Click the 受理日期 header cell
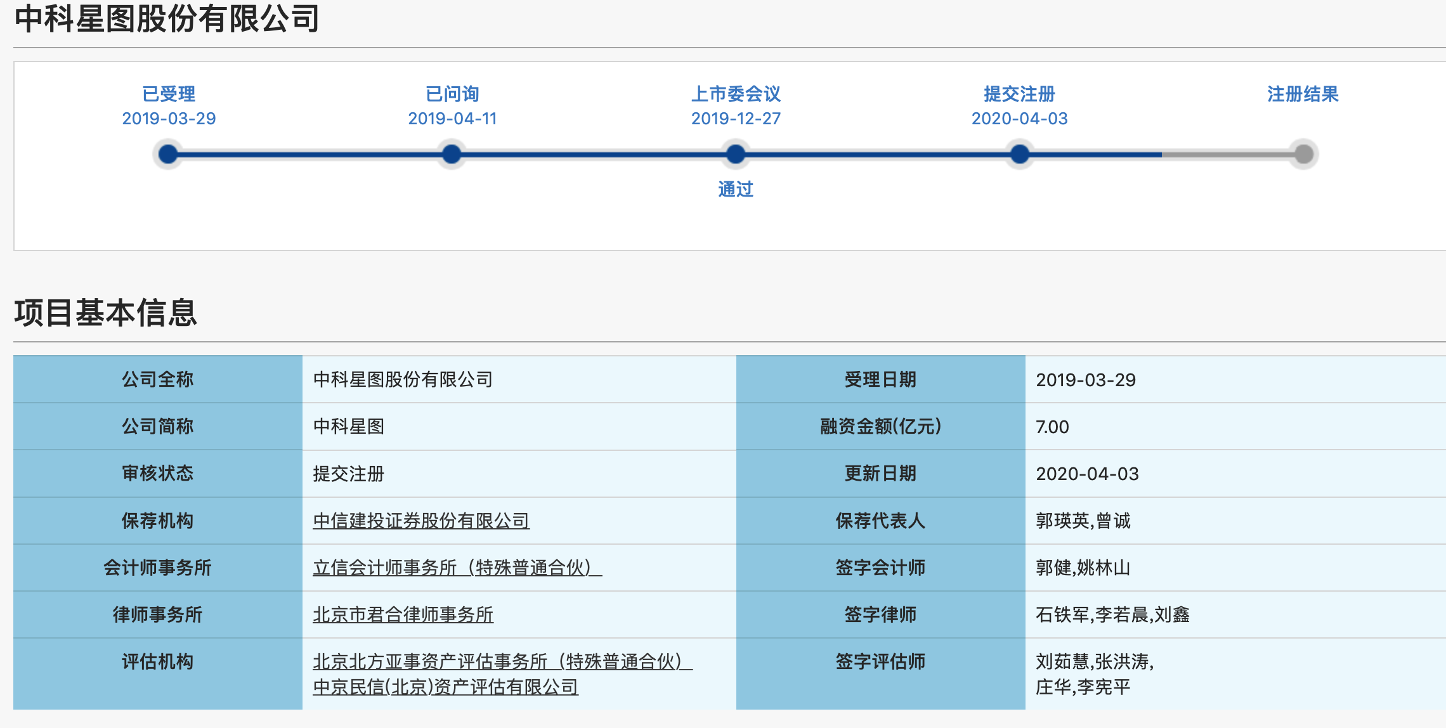The width and height of the screenshot is (1446, 728). pos(880,379)
